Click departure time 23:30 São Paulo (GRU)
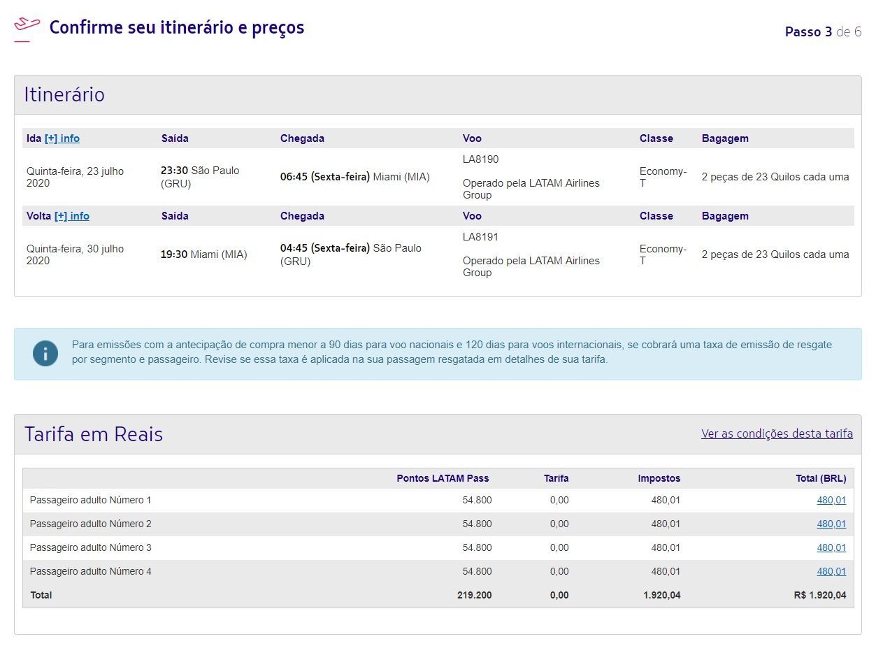 pyautogui.click(x=200, y=177)
